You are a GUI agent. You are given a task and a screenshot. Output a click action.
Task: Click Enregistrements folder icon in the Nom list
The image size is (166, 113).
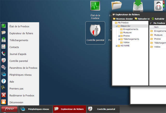tap(151, 31)
